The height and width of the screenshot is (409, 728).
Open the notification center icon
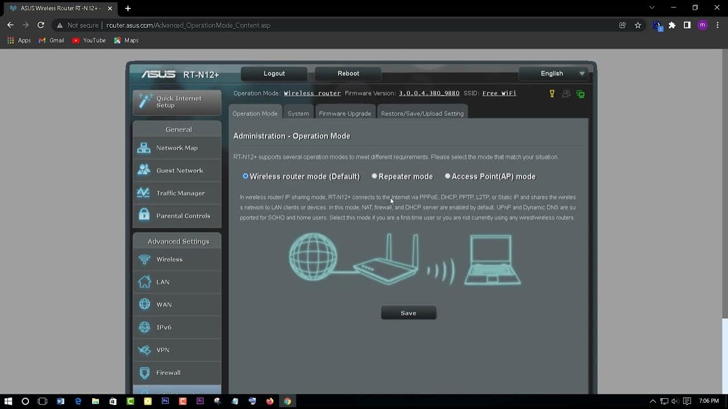[687, 401]
